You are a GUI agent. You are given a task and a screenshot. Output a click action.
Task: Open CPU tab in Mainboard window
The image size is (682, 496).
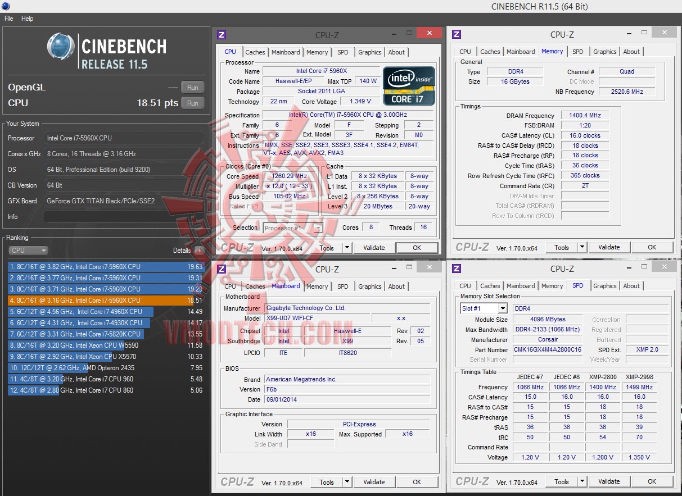click(x=231, y=286)
